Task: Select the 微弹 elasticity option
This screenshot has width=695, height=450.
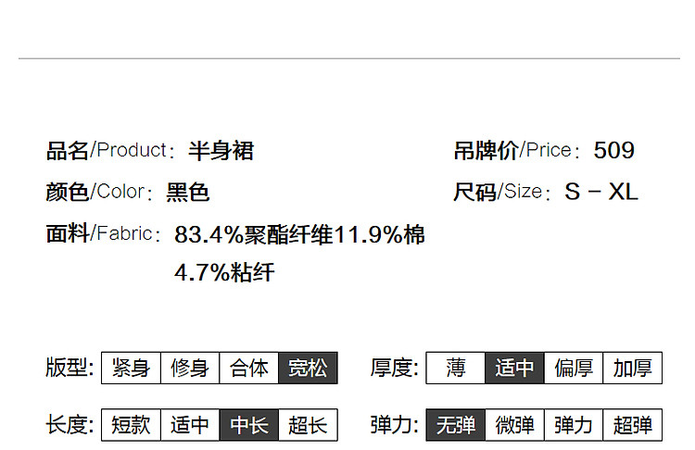Action: point(514,425)
